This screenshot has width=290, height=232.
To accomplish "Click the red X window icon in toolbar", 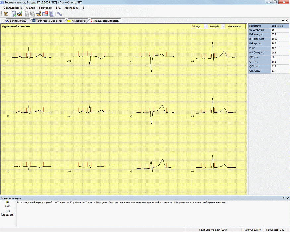I will click(45, 14).
